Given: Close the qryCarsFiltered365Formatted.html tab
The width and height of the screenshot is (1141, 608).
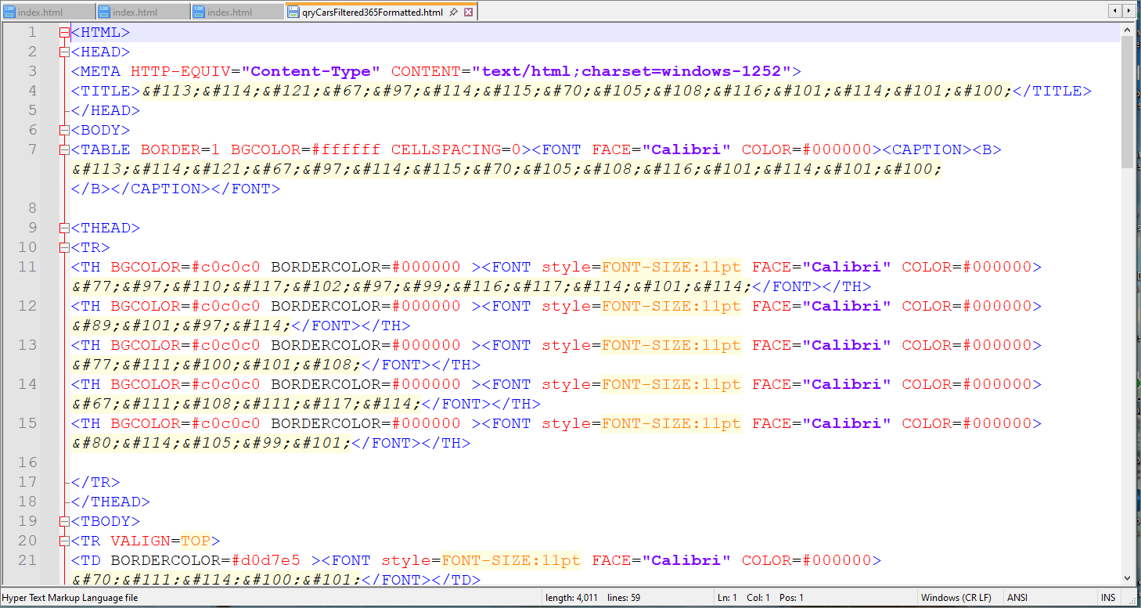Looking at the screenshot, I should [468, 13].
